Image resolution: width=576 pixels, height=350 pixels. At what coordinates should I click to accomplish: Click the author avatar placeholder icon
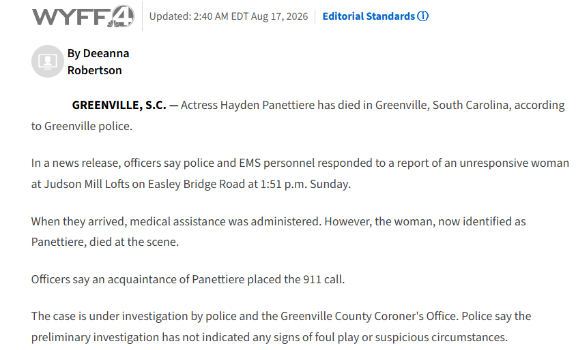48,61
